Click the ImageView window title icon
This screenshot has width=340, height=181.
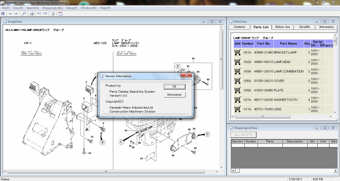[5, 22]
